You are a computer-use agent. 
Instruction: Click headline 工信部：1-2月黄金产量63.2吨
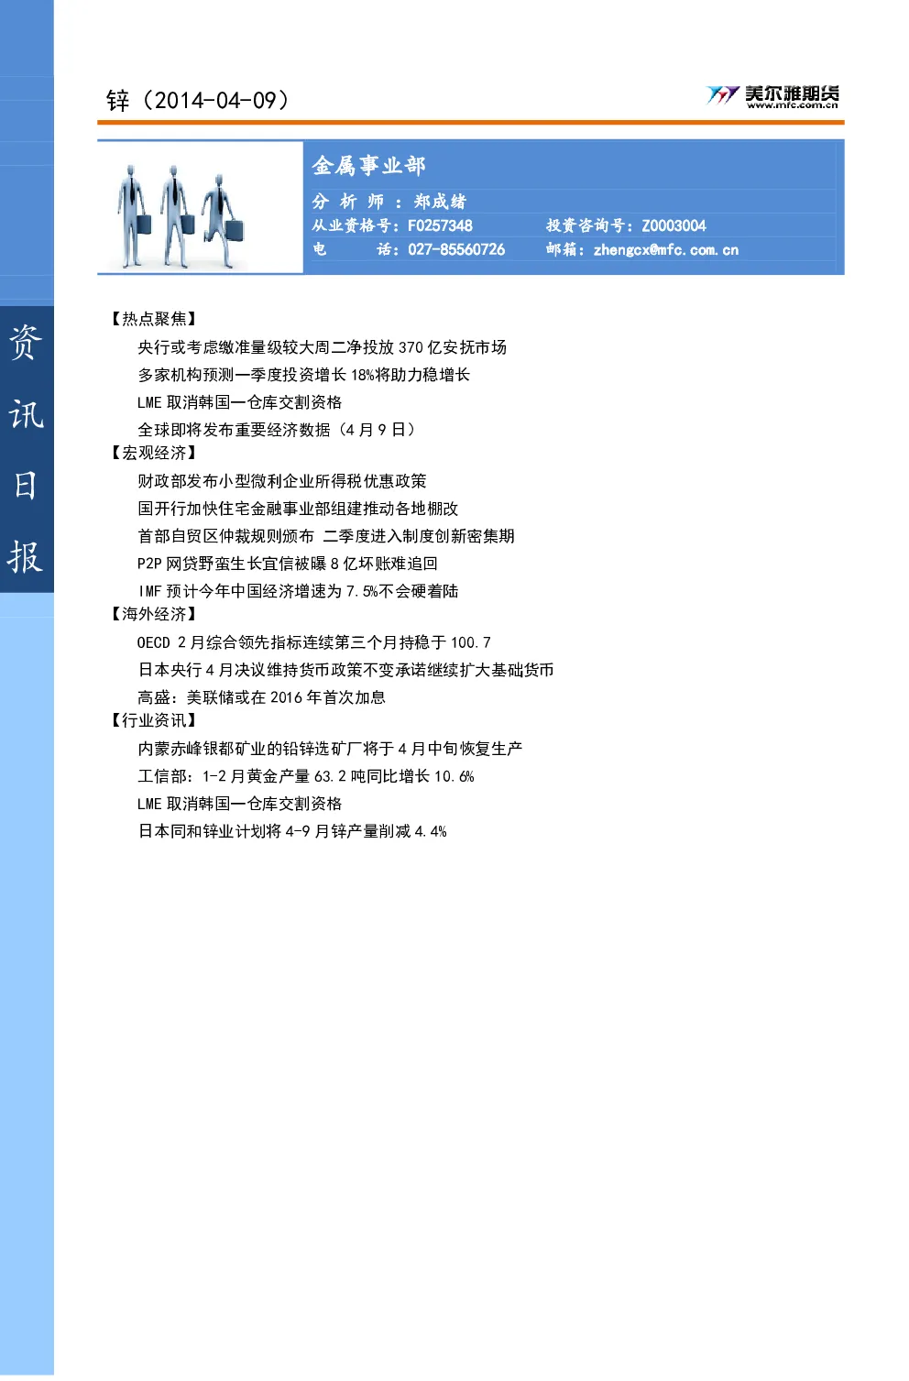click(x=306, y=776)
